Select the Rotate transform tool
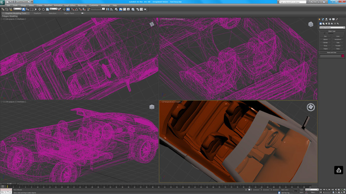 (x=43, y=9)
